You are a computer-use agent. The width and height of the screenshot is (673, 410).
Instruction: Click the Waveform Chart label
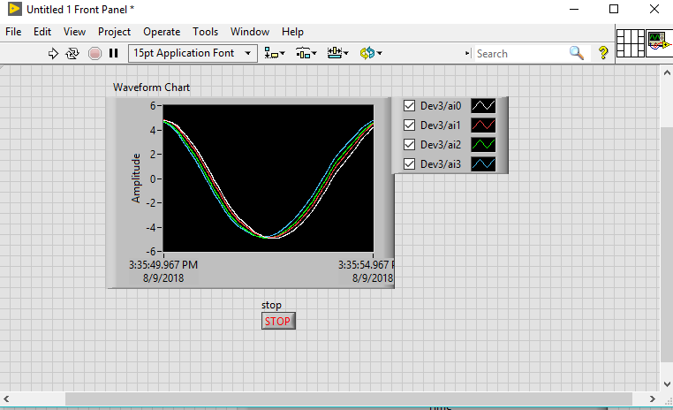[x=151, y=87]
